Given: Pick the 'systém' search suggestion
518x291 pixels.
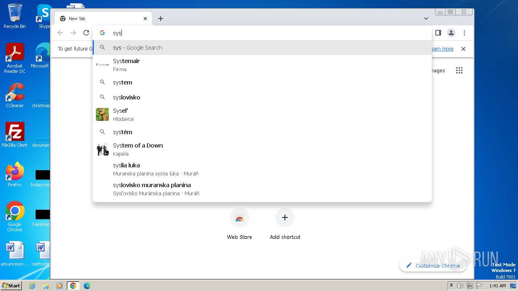Looking at the screenshot, I should 262,132.
